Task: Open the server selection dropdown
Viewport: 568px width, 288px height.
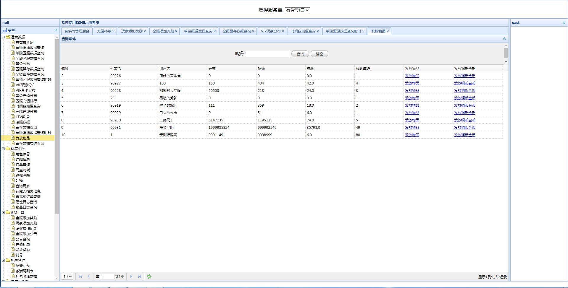Action: point(297,10)
